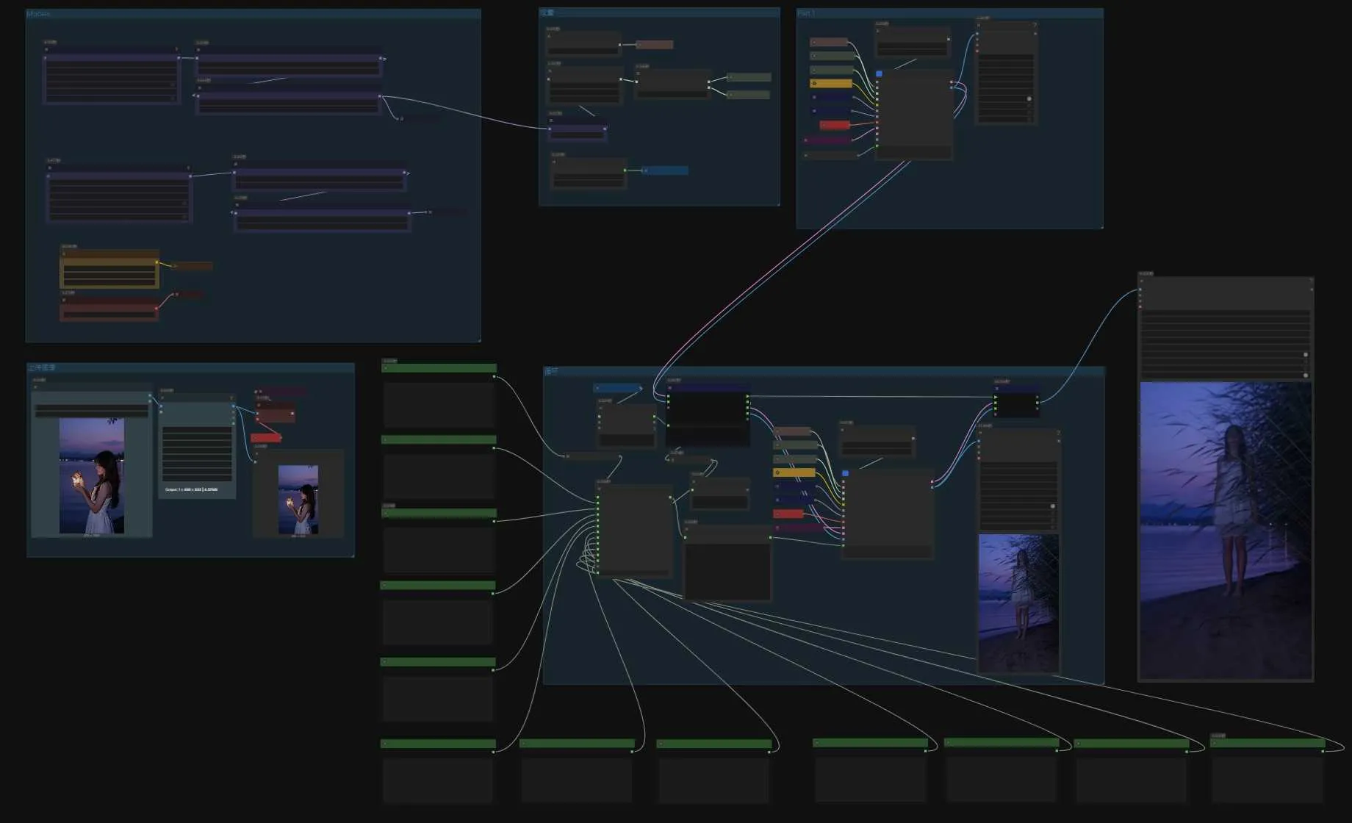Toggle the round switch in Part 1's right node

(1029, 98)
